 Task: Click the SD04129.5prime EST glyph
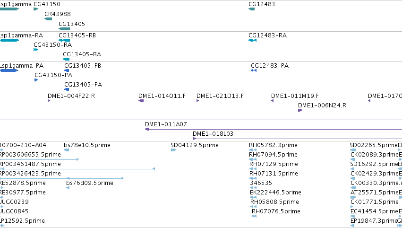click(173, 150)
